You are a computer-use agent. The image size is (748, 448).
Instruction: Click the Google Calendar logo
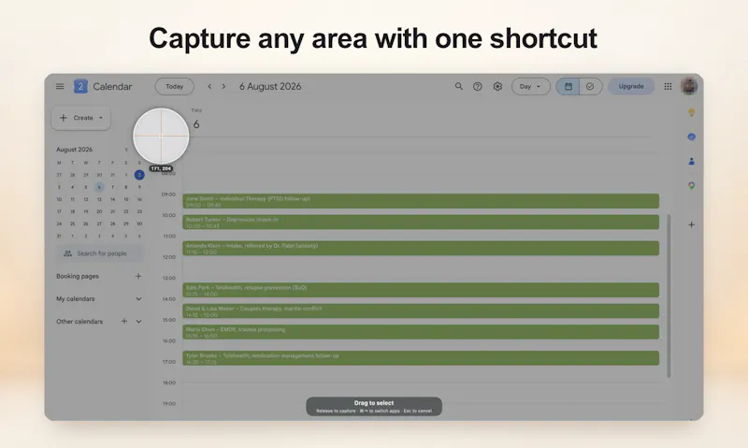click(80, 86)
